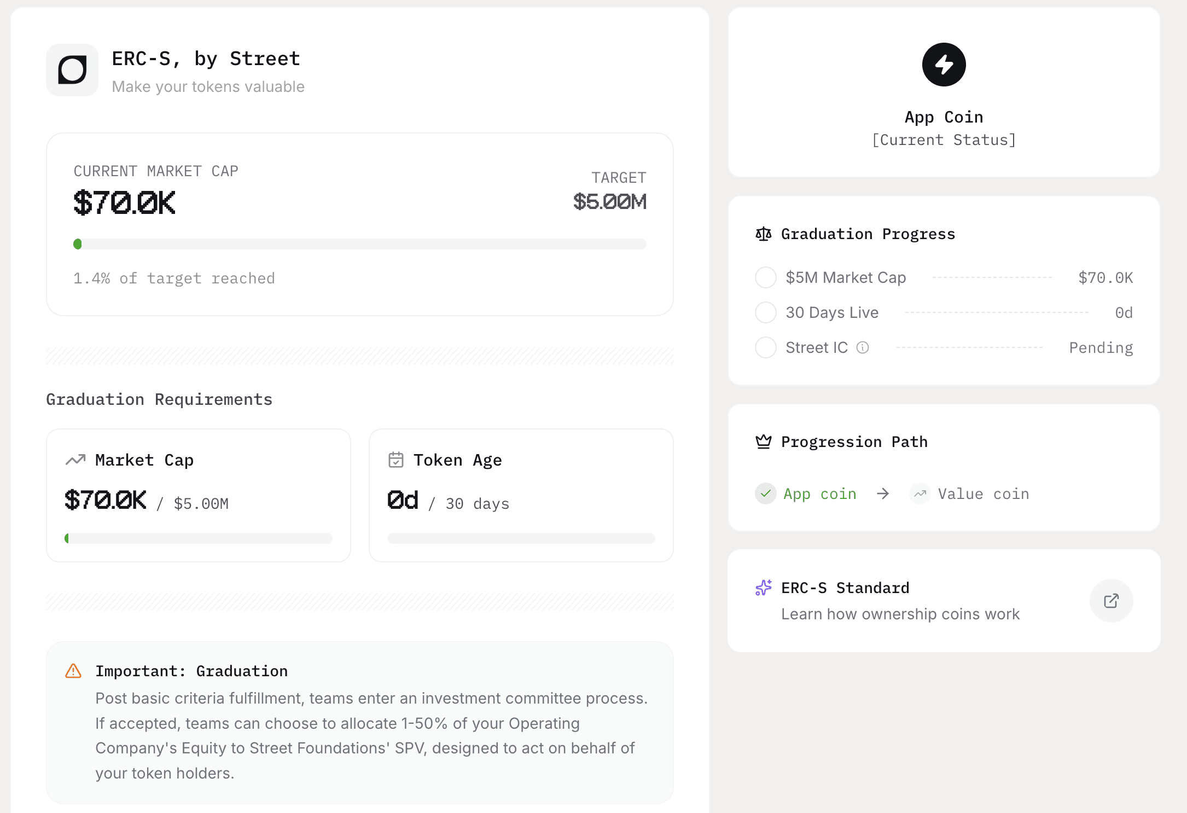Click the Street logo icon
Screen dimensions: 1187x813
tap(72, 70)
